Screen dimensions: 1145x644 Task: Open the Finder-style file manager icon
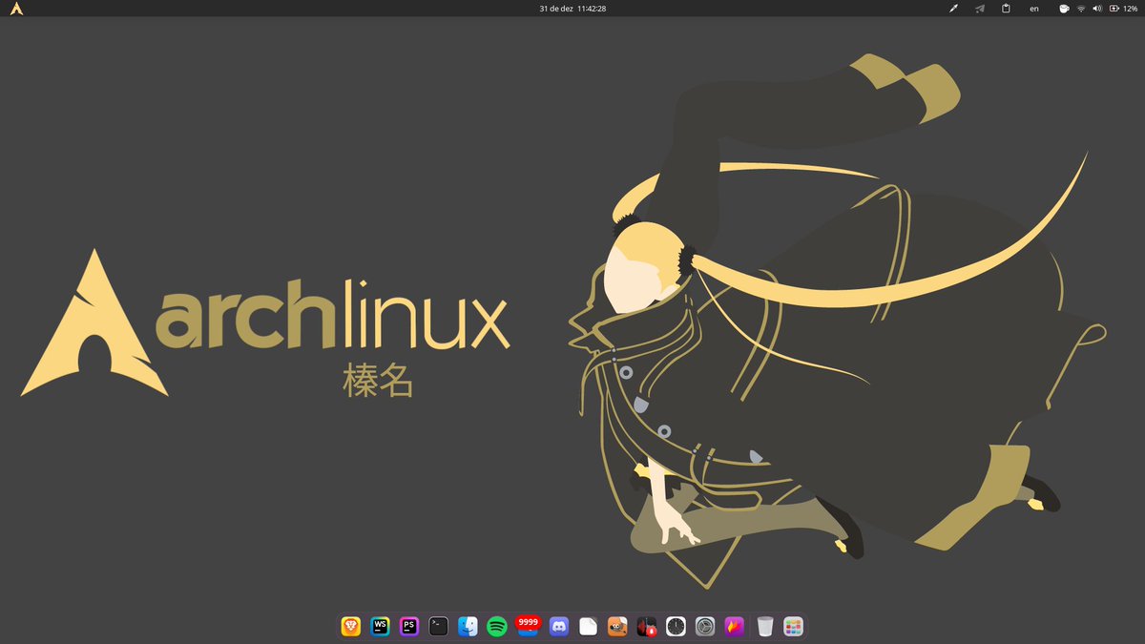[468, 627]
